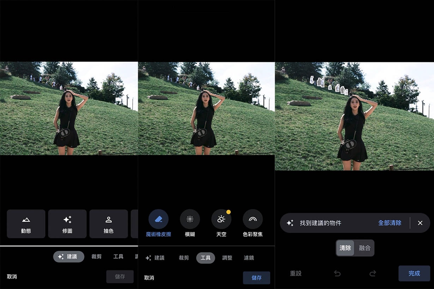Undo the last eraser action
434x289 pixels.
click(337, 273)
